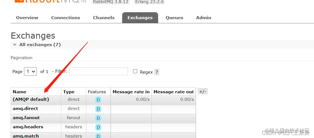Open the amq.direct exchange
Screen dimensions: 314x138
point(25,109)
